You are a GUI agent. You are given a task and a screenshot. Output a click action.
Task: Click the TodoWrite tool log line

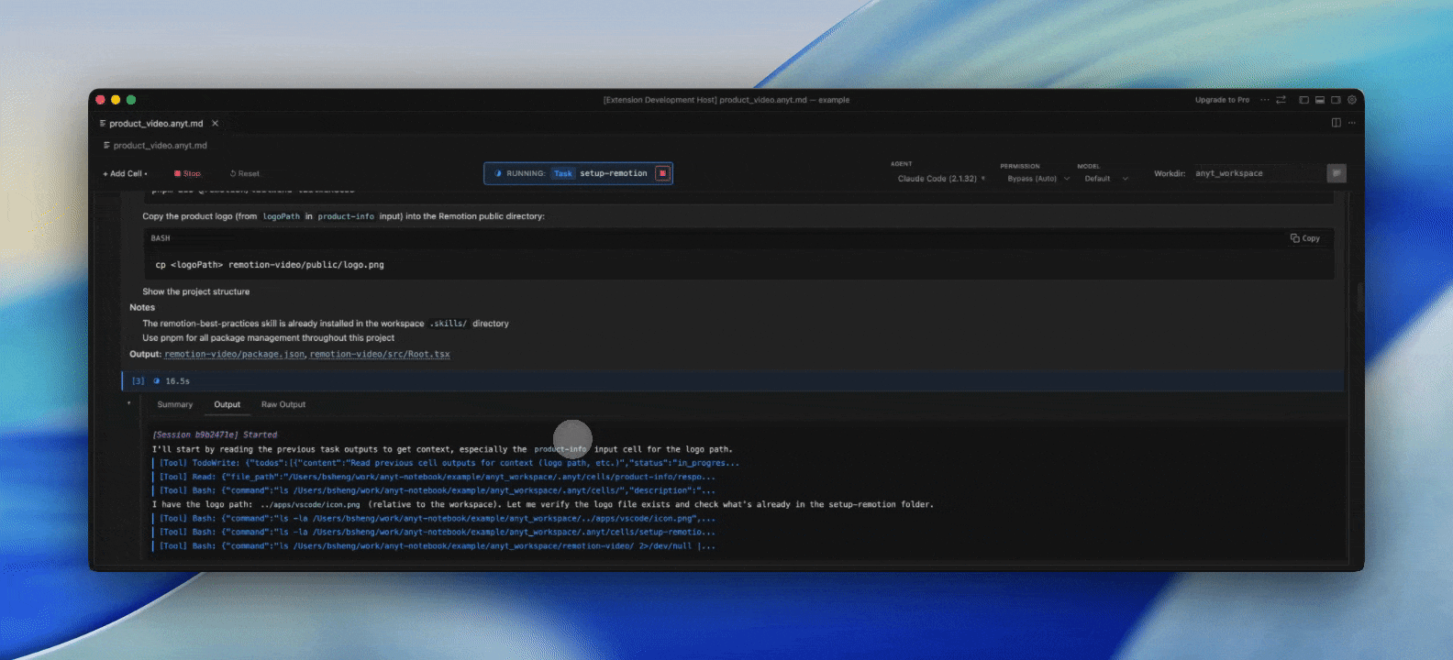point(449,463)
